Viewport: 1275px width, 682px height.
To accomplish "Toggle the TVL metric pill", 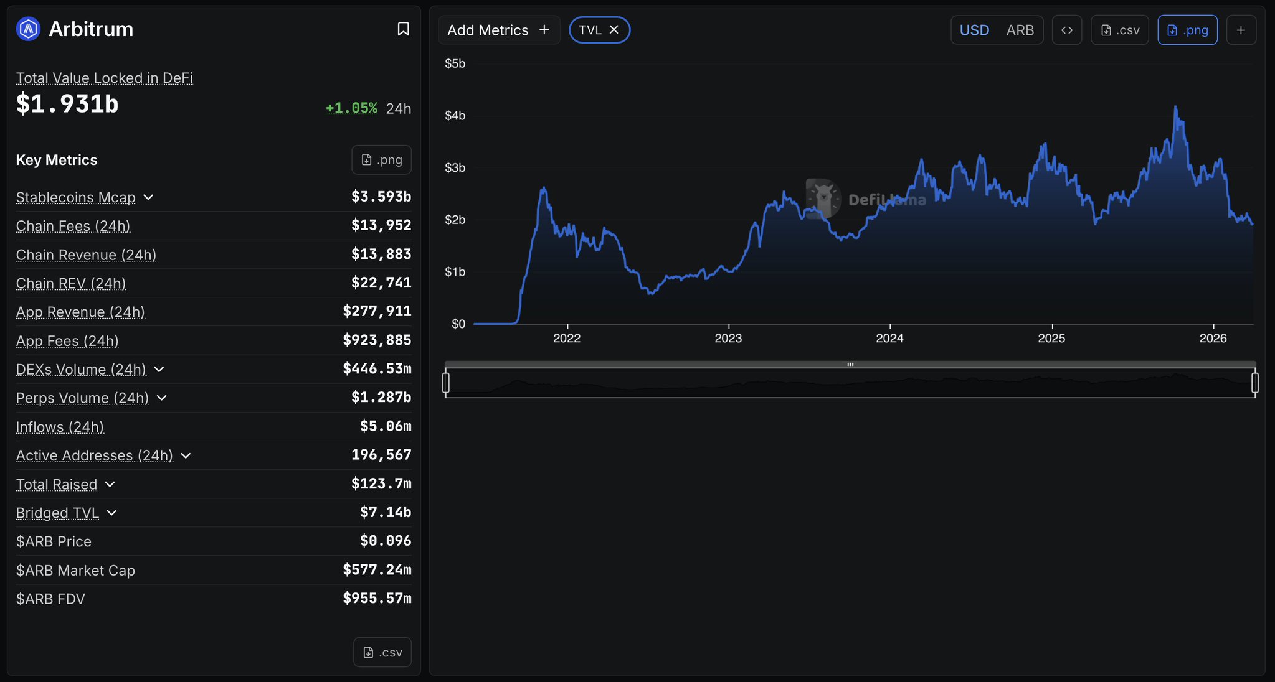I will 589,30.
